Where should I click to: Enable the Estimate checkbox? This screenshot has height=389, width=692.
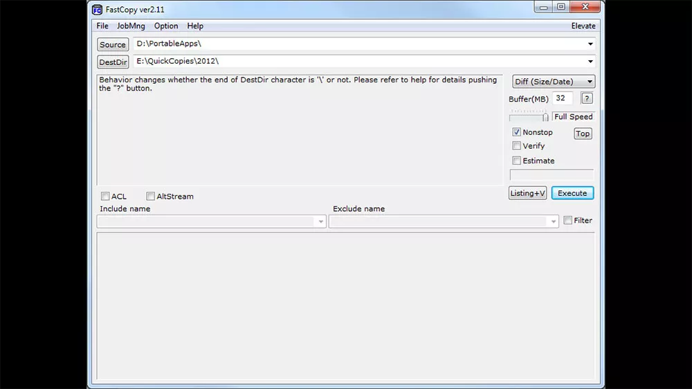tap(516, 161)
